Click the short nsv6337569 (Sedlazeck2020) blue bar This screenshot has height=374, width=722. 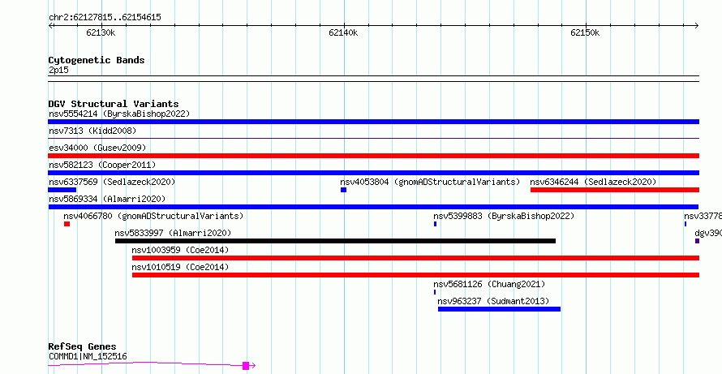62,190
